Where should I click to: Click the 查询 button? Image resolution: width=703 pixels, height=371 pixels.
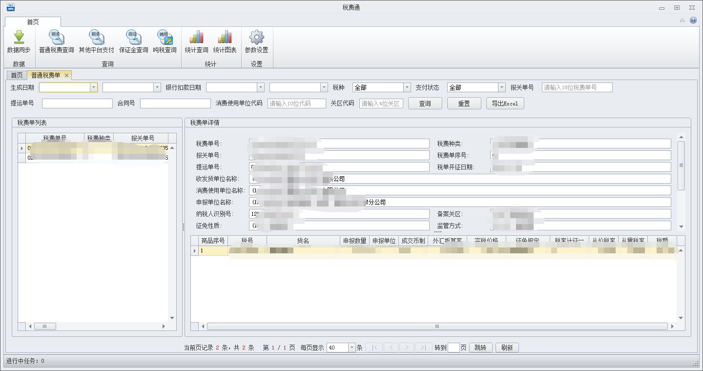(x=425, y=103)
